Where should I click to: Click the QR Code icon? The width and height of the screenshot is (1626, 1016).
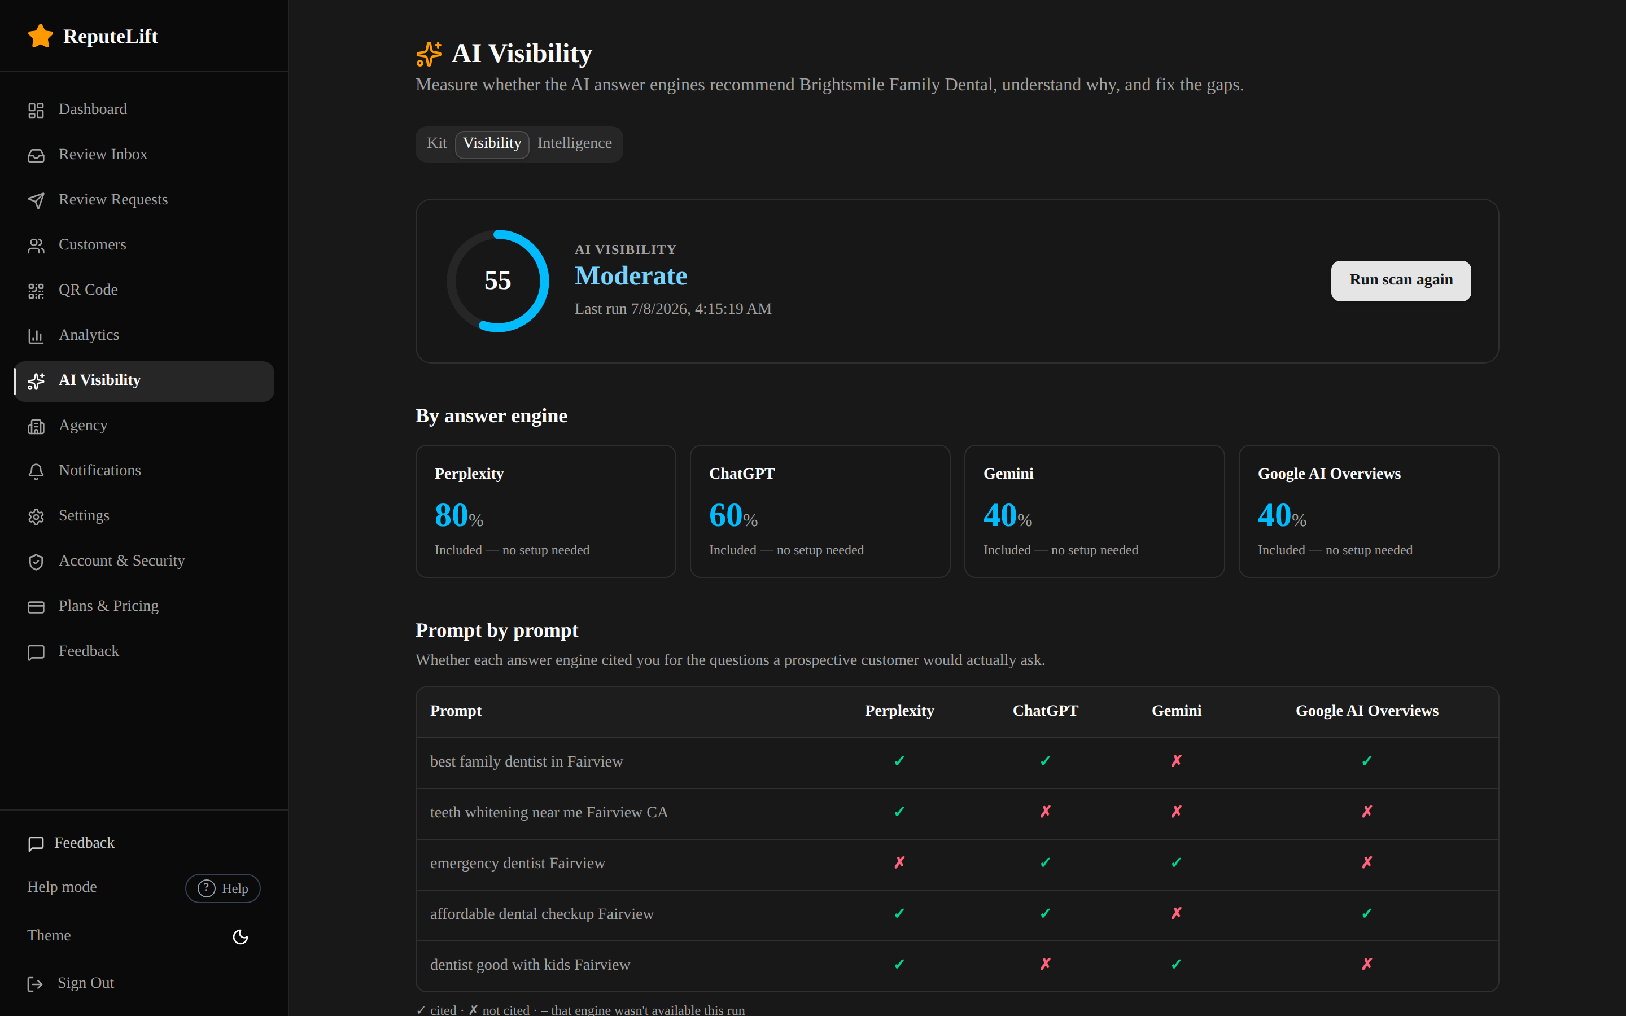[36, 290]
